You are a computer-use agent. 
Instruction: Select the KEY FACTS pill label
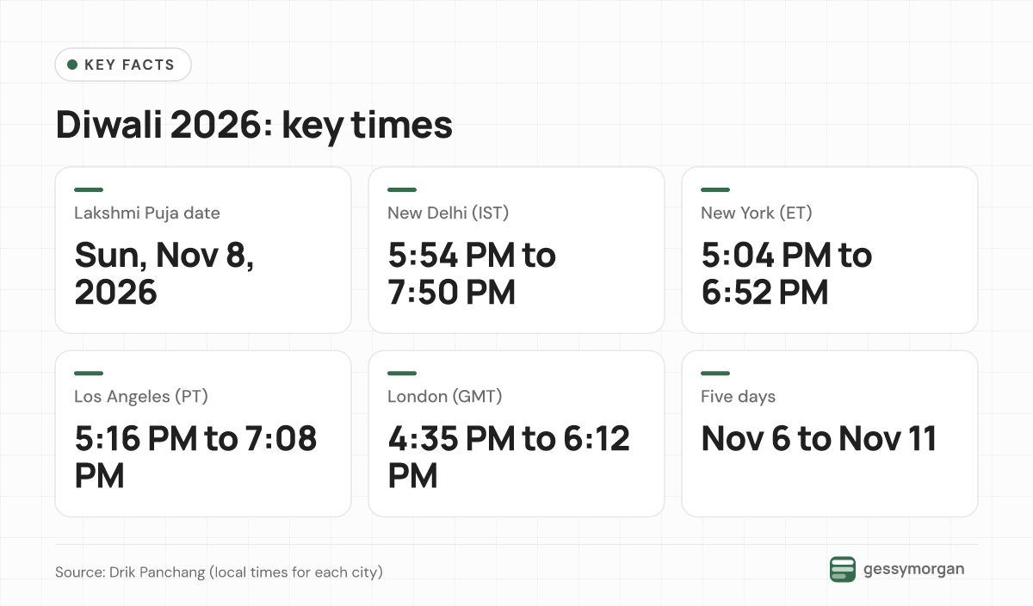click(x=123, y=65)
